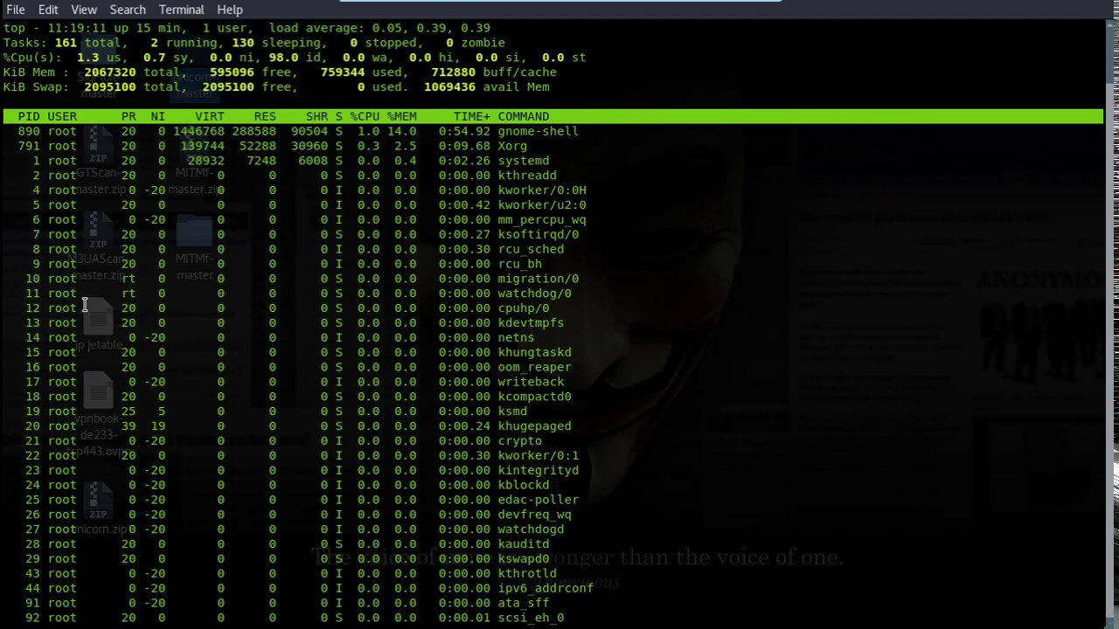The height and width of the screenshot is (629, 1119).
Task: Open the Help menu
Action: [230, 10]
